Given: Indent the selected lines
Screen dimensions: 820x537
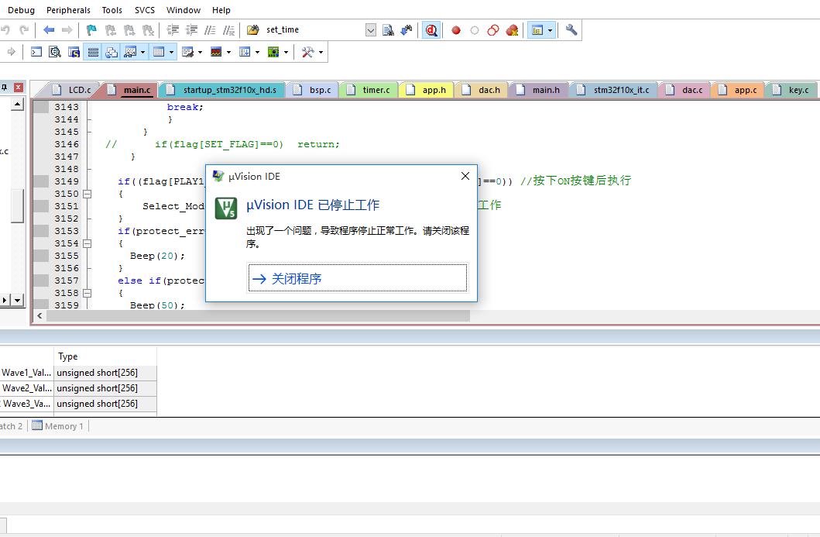Looking at the screenshot, I should (x=173, y=29).
